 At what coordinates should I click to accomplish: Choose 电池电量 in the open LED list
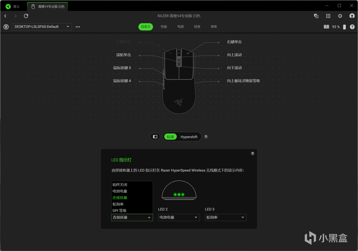[132, 191]
